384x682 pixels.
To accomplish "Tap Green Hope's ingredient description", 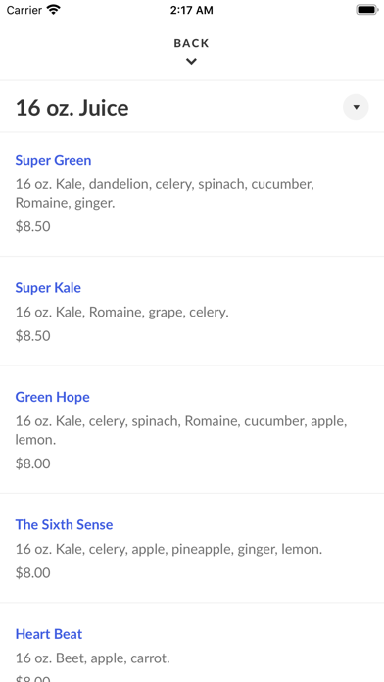I will point(181,430).
